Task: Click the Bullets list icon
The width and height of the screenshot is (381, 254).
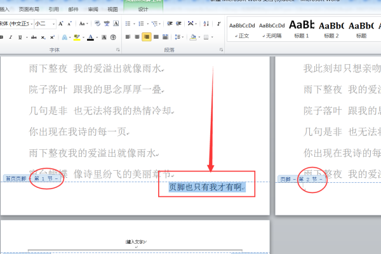Action: coord(128,23)
